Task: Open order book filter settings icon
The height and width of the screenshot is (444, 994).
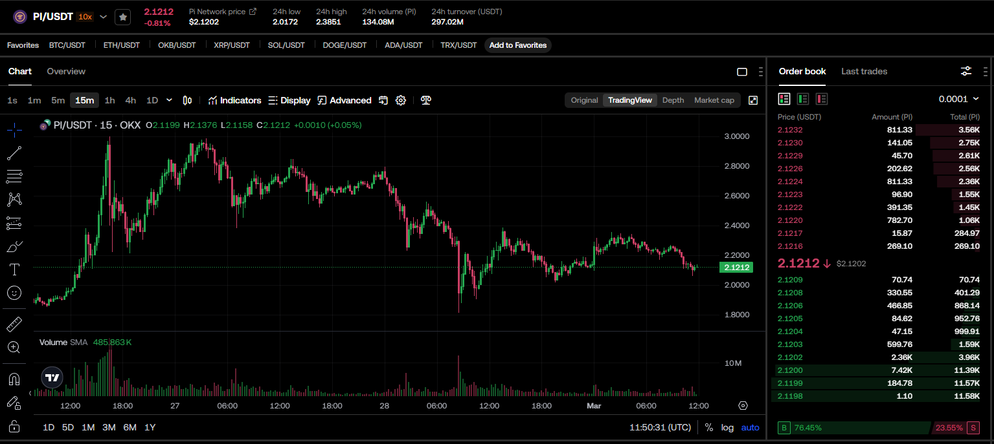Action: (966, 71)
